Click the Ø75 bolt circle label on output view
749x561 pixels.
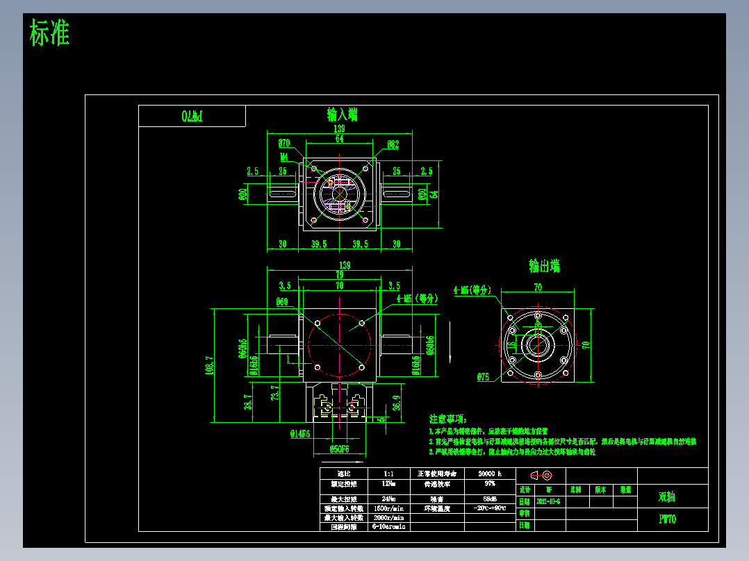pos(484,376)
